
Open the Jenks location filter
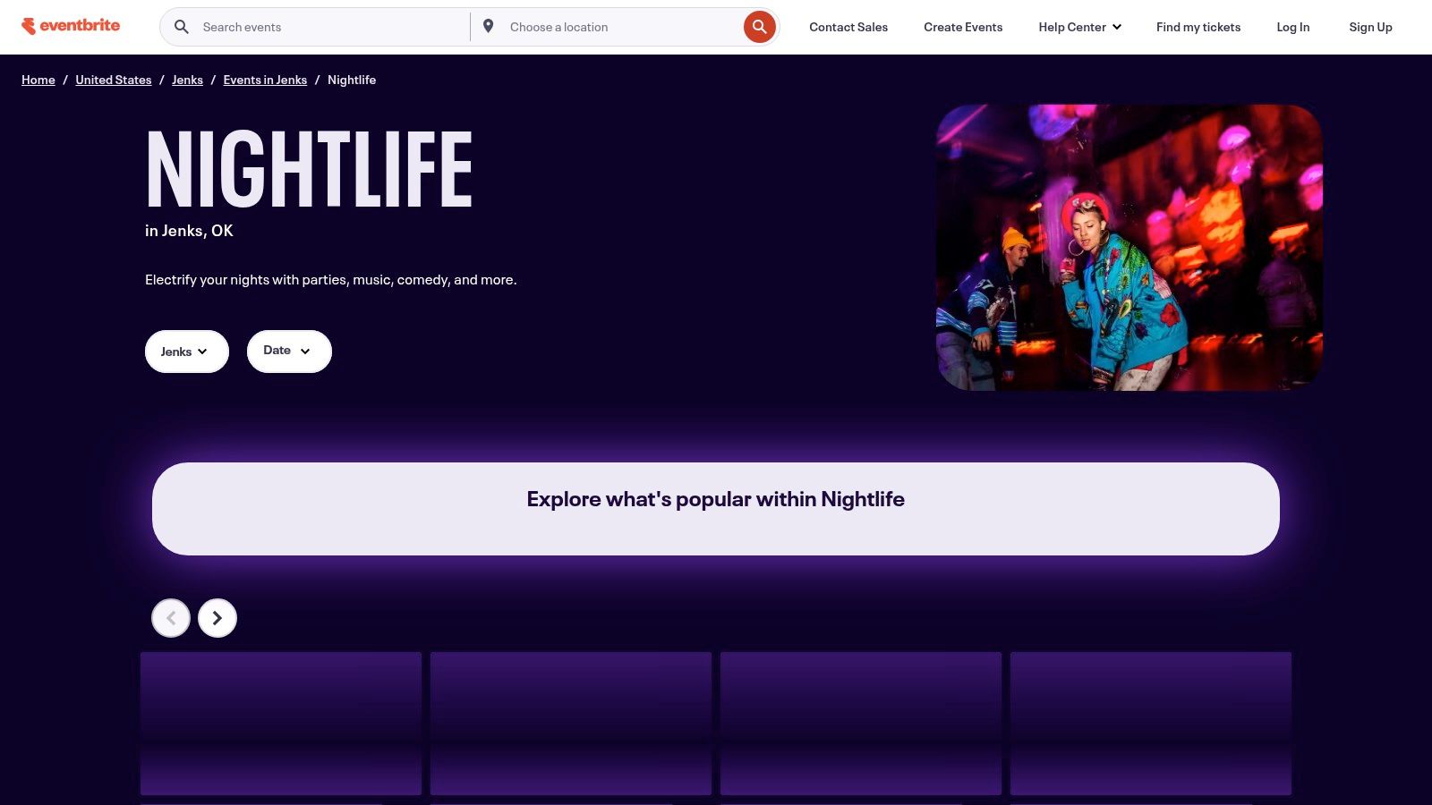point(186,351)
